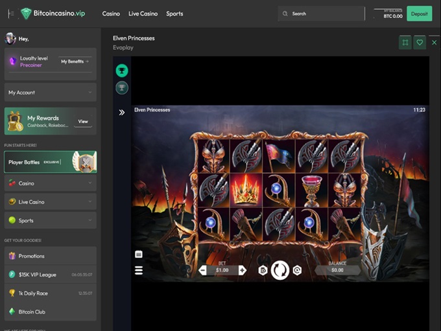Open the autoplay button right of spin
Screen dimensions: 441x331
[297, 270]
